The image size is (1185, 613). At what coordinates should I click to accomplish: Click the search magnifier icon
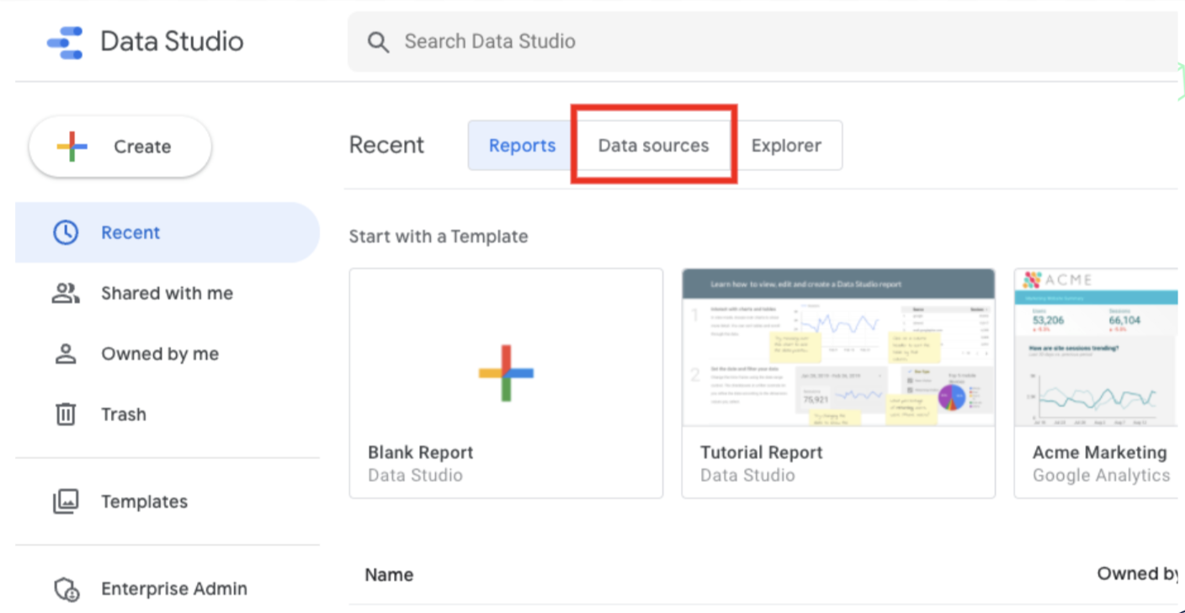pyautogui.click(x=378, y=42)
